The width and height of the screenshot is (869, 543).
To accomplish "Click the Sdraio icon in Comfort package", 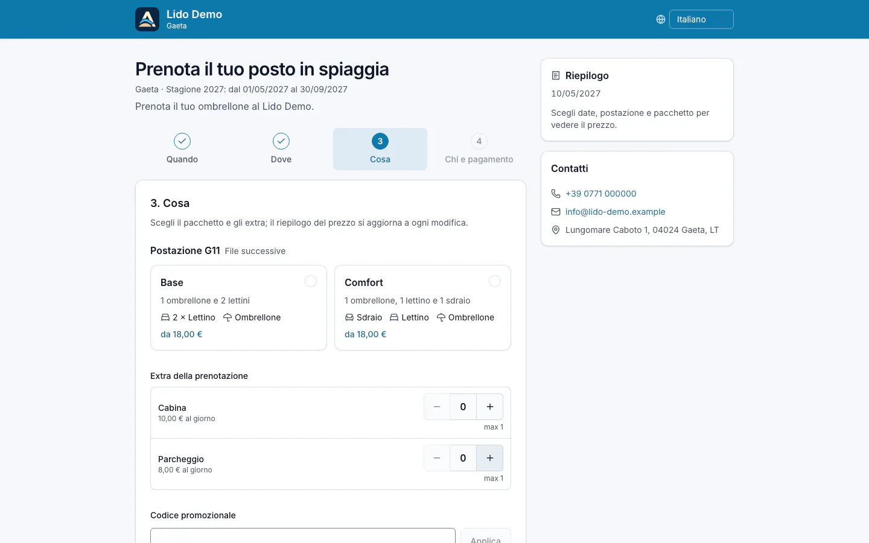I will pyautogui.click(x=349, y=317).
